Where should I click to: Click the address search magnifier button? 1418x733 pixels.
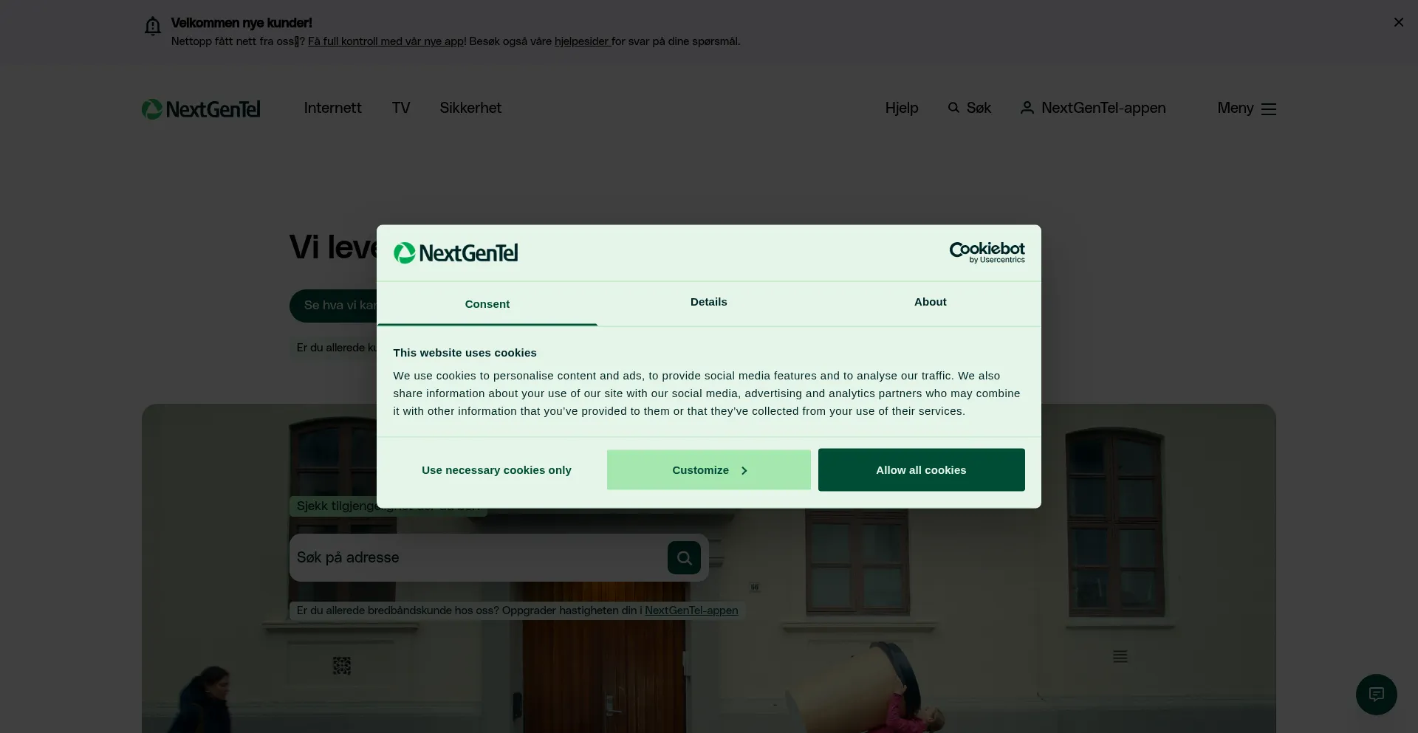tap(684, 557)
